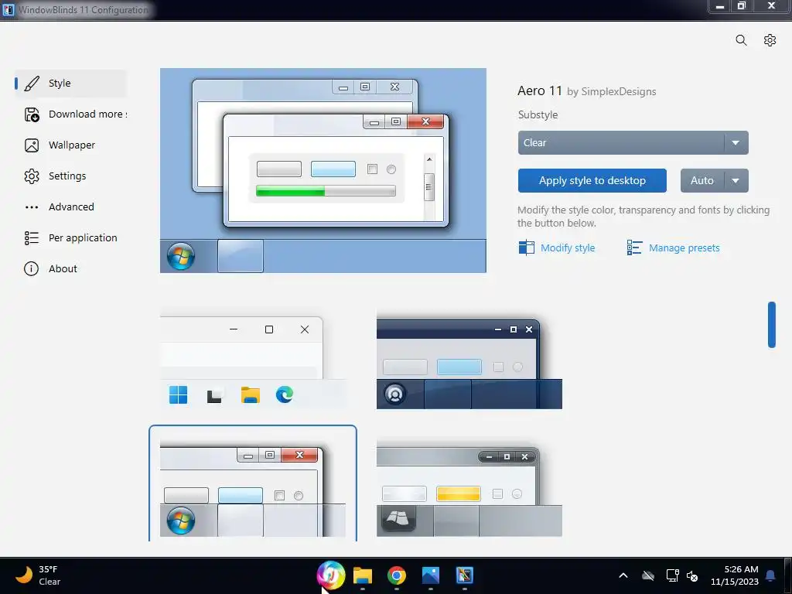Open the Photos app on taskbar
This screenshot has width=792, height=594.
click(430, 575)
